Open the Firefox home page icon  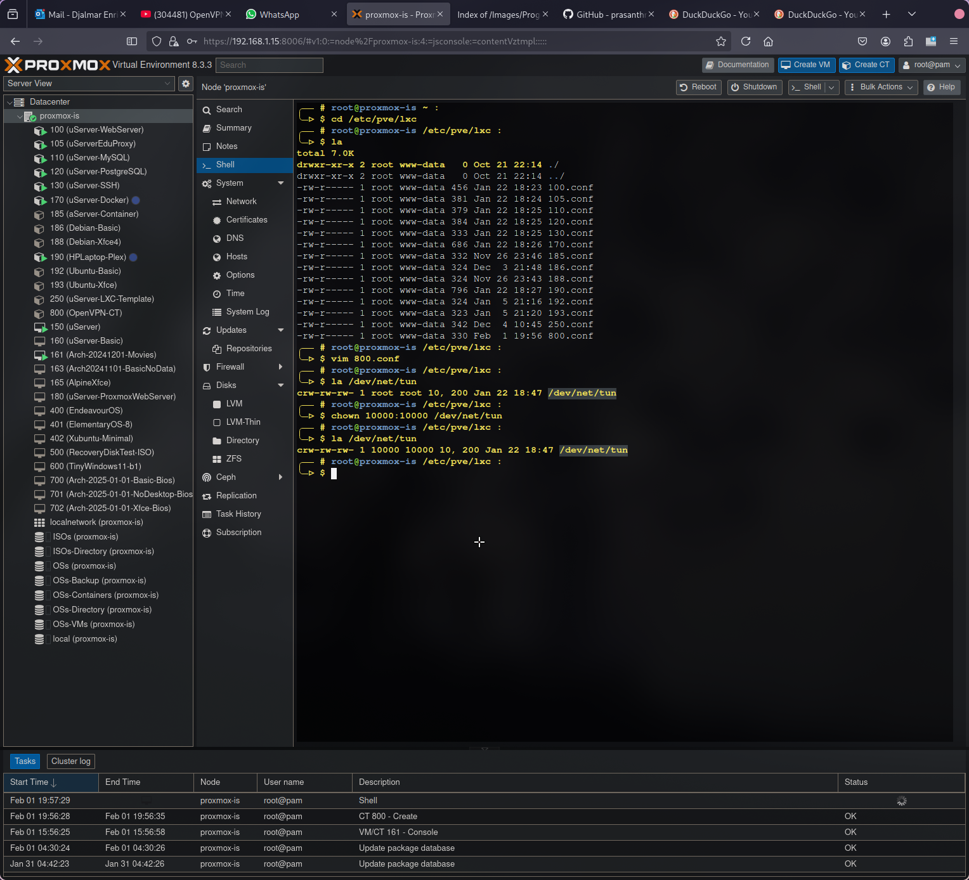(x=768, y=41)
